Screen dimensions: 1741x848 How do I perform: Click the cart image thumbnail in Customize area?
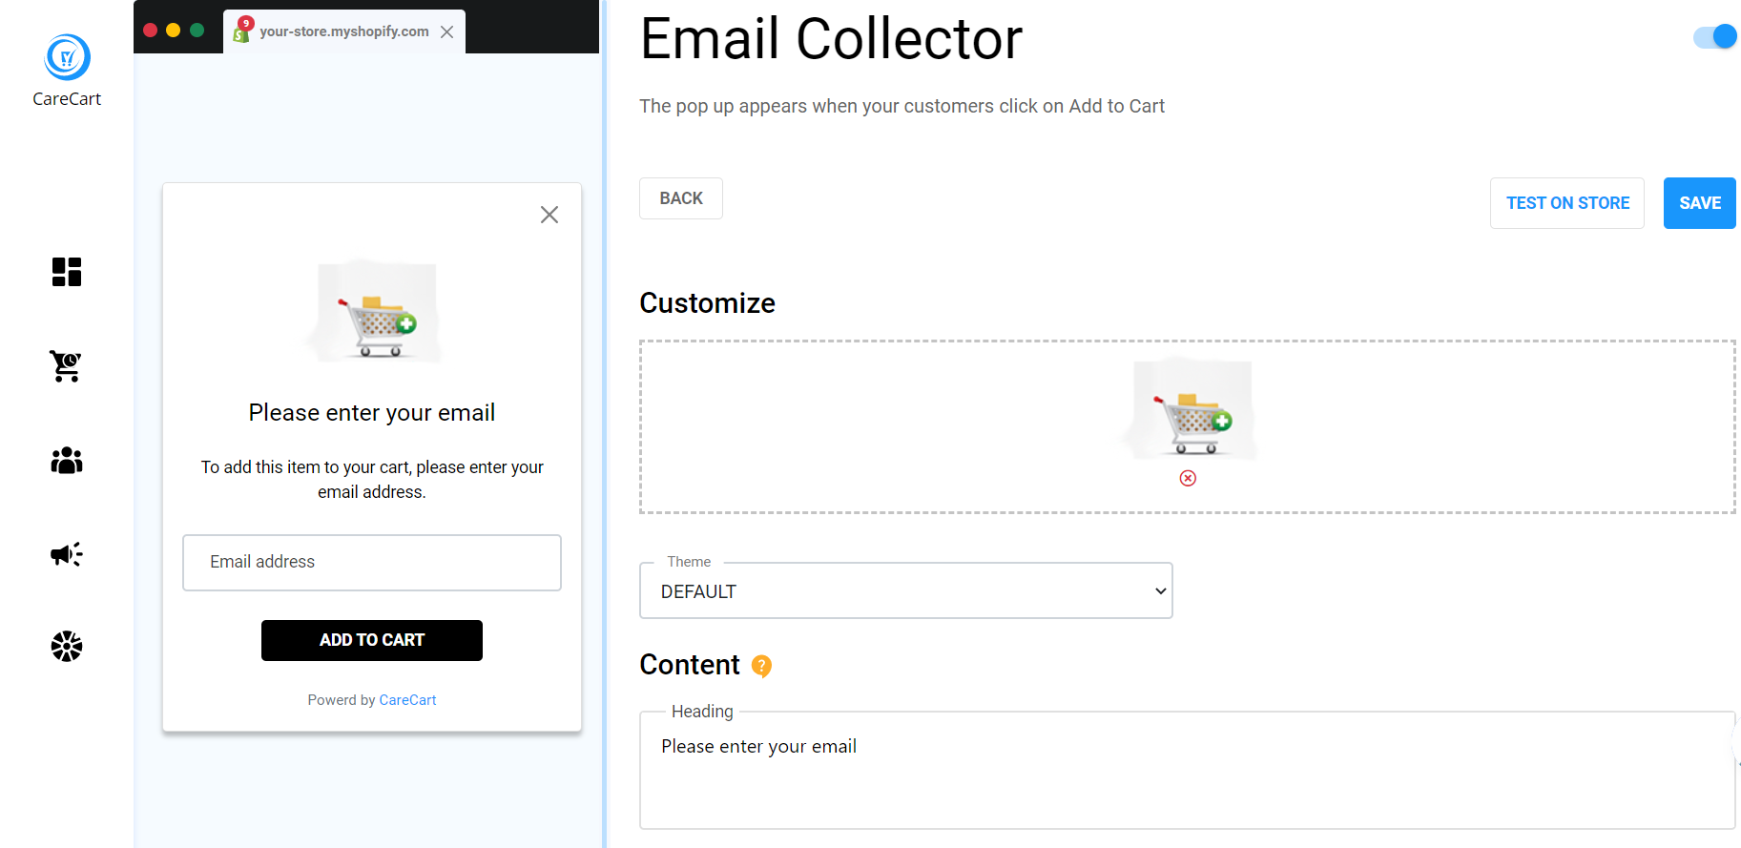pyautogui.click(x=1190, y=410)
